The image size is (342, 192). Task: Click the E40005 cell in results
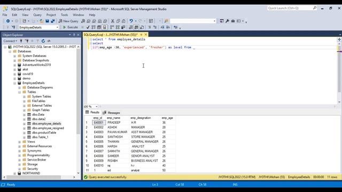point(98,142)
